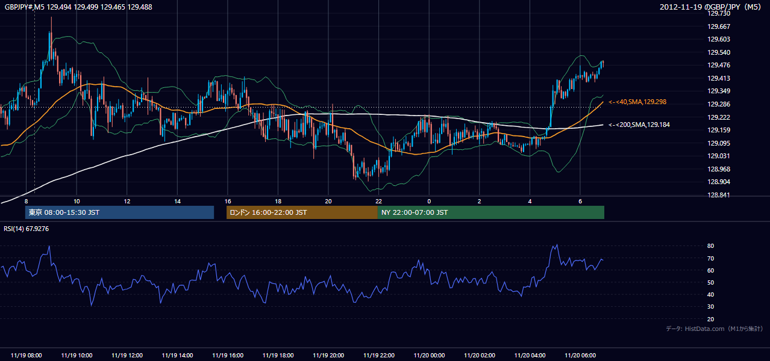Click RSI scale level 20
This screenshot has width=770, height=361.
tap(711, 319)
